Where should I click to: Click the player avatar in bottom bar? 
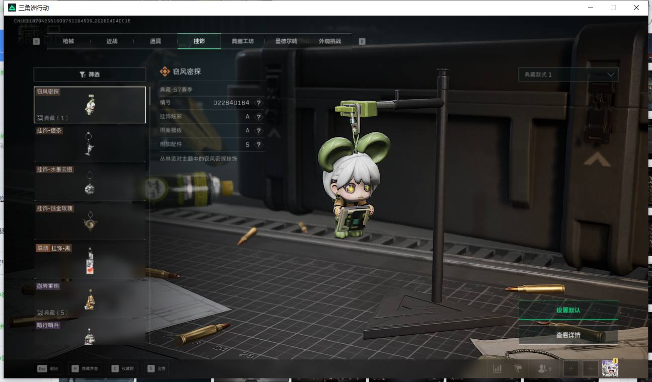pyautogui.click(x=610, y=368)
